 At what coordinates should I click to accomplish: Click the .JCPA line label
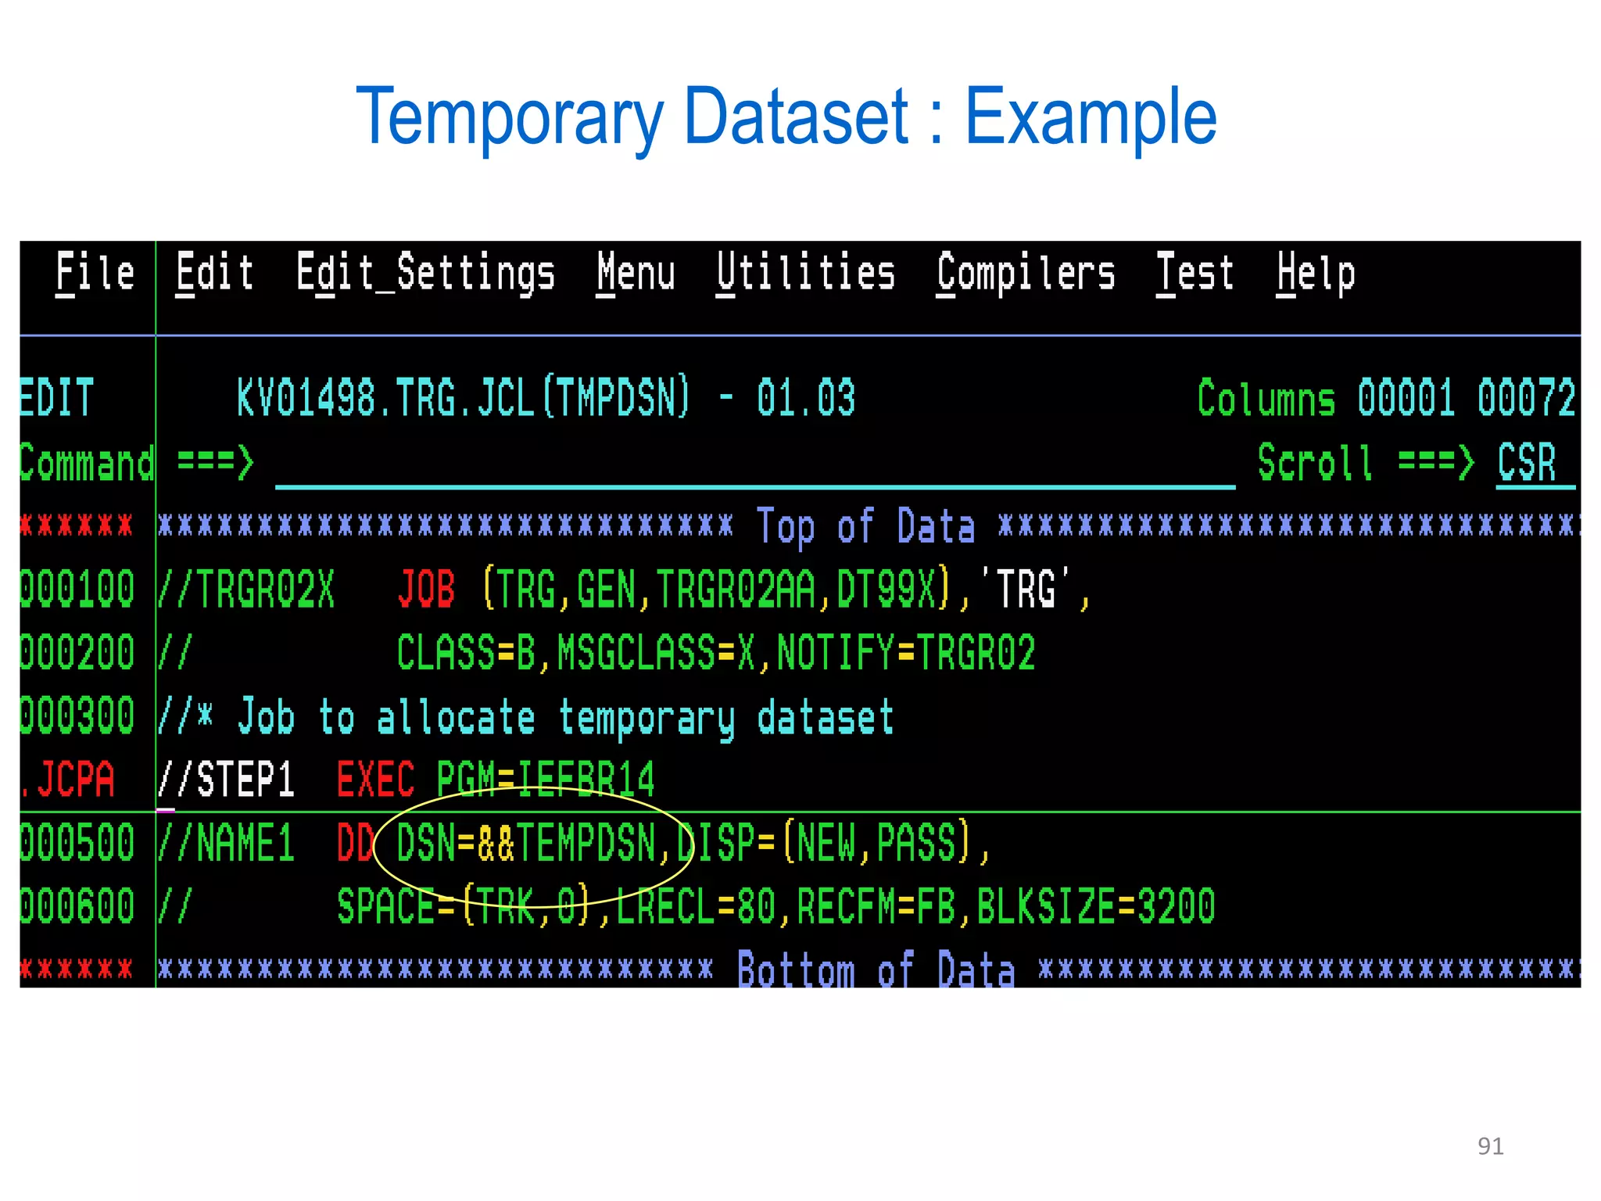(68, 780)
